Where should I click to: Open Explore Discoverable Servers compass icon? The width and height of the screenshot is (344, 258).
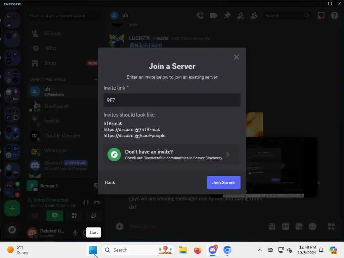click(12, 230)
